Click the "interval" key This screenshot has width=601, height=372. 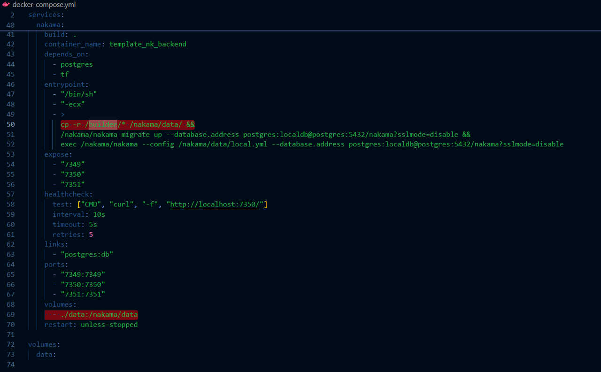(x=69, y=214)
